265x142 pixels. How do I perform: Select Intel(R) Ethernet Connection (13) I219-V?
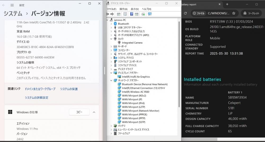(143, 88)
